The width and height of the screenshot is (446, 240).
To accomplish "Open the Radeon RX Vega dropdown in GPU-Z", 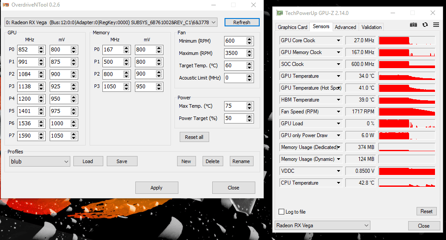I will pyautogui.click(x=322, y=225).
